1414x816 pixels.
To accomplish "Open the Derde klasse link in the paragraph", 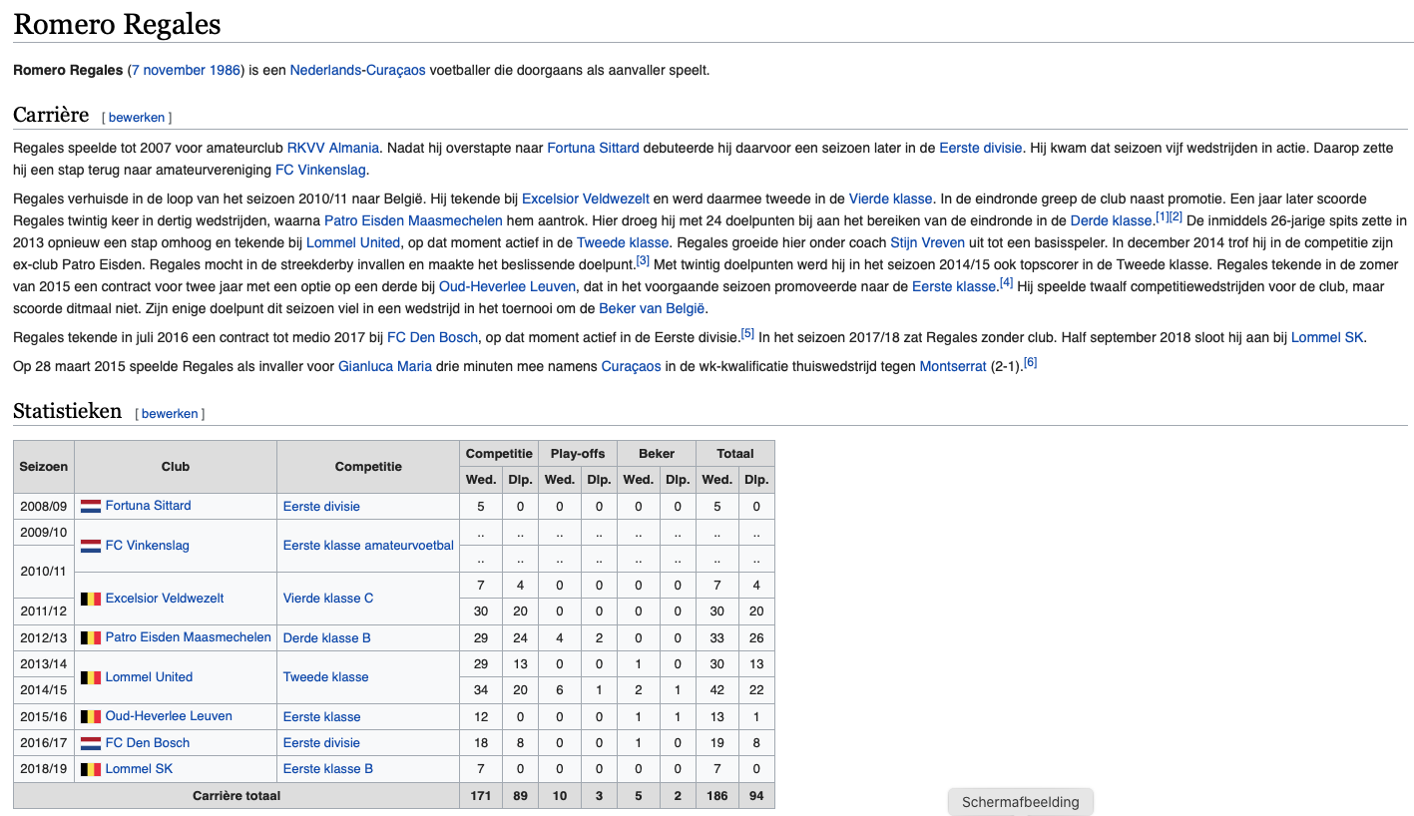I will (1112, 220).
